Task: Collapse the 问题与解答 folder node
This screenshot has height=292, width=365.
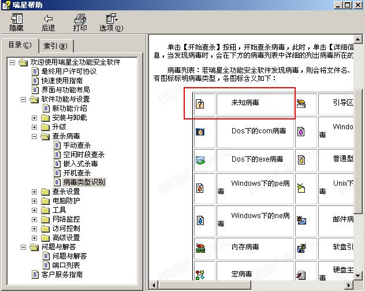Action: (x=23, y=247)
